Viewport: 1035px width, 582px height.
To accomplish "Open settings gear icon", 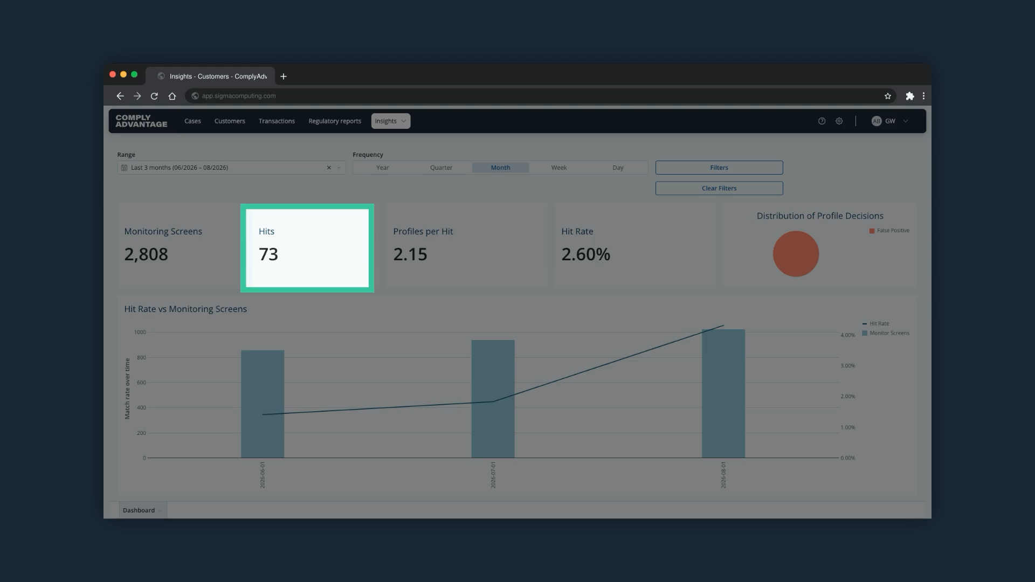I will (839, 121).
